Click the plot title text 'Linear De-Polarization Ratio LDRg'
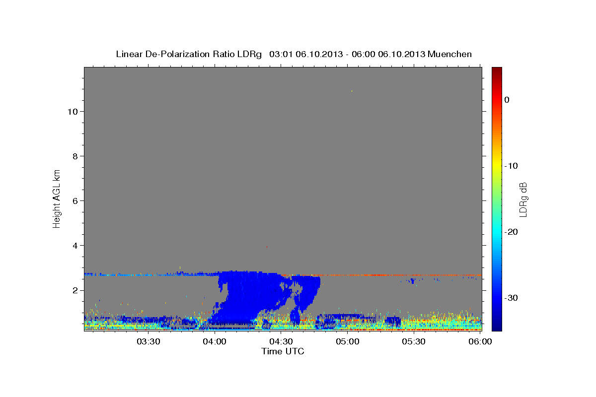Screen dimensions: 596x397 coord(188,54)
